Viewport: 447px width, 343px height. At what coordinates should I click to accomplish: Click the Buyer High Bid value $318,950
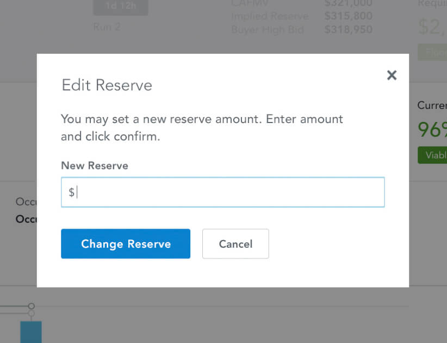pyautogui.click(x=349, y=29)
